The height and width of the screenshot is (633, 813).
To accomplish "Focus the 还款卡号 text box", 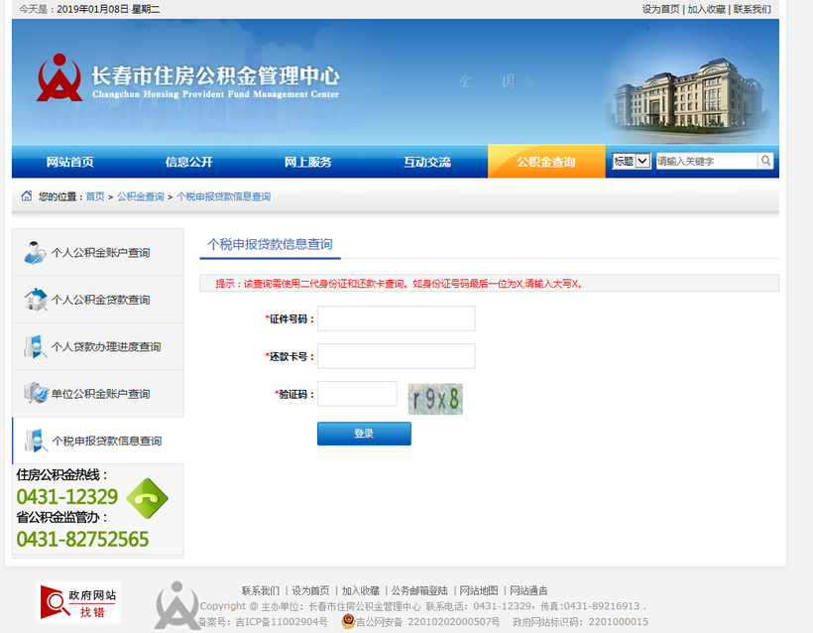I will 396,356.
